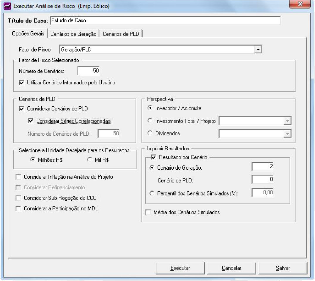Enable Média dos Cenários Simulados checkbox

[x=148, y=212]
